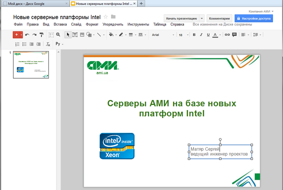Open the text Align icon menu
Image resolution: width=283 pixels, height=190 pixels.
[243, 35]
